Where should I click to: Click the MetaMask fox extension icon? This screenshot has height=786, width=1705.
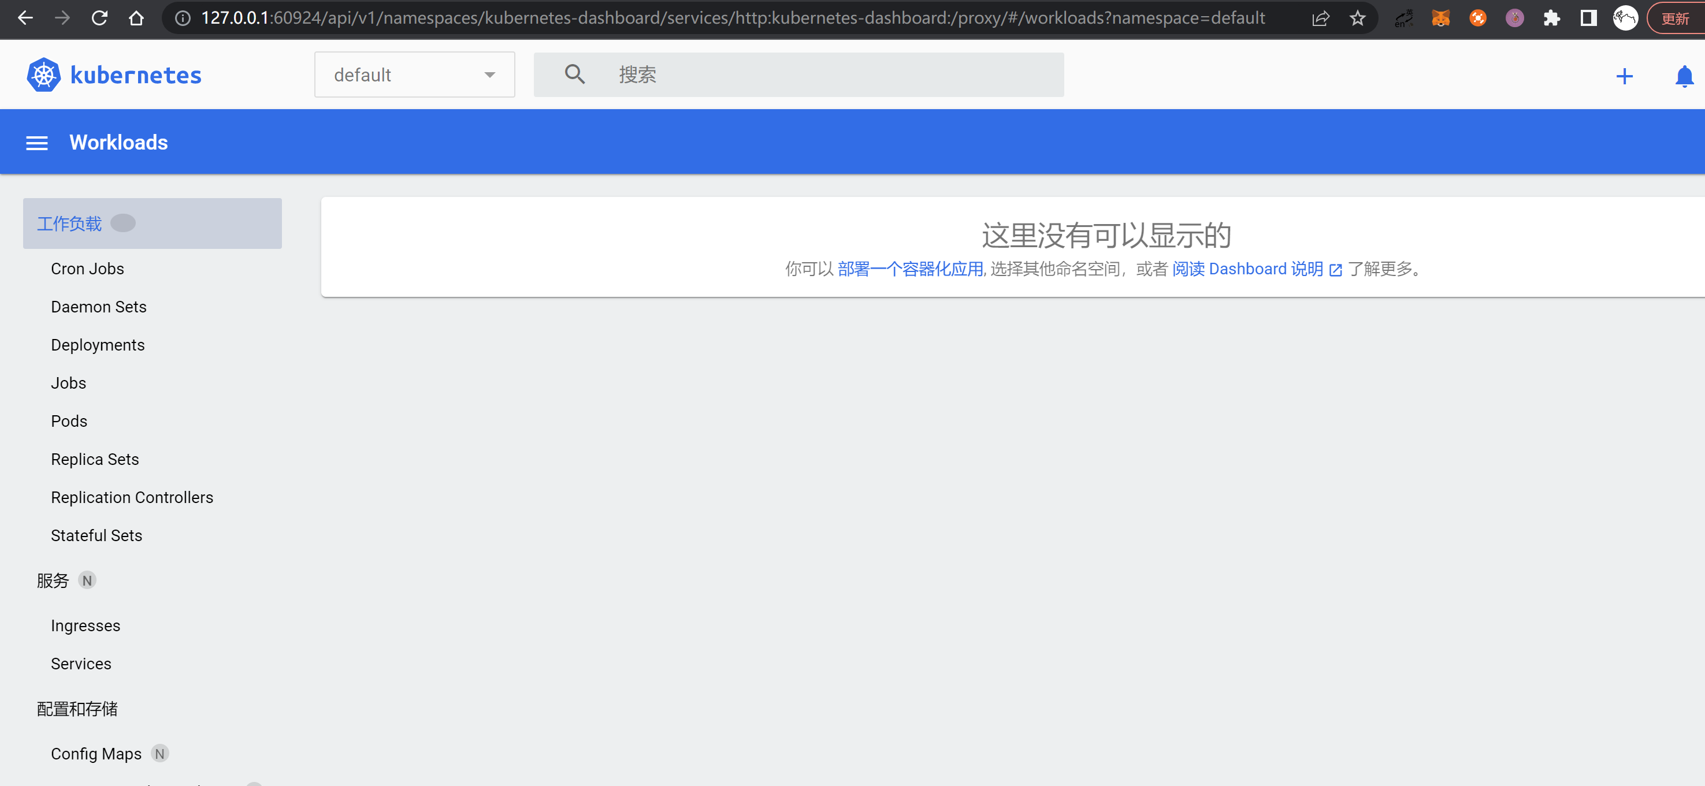click(x=1440, y=18)
